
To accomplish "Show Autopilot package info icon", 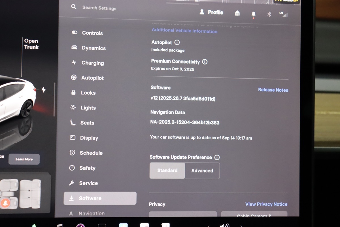I will [177, 43].
